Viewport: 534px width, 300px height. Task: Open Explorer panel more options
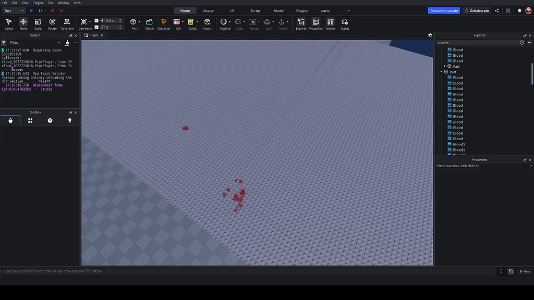pos(530,43)
